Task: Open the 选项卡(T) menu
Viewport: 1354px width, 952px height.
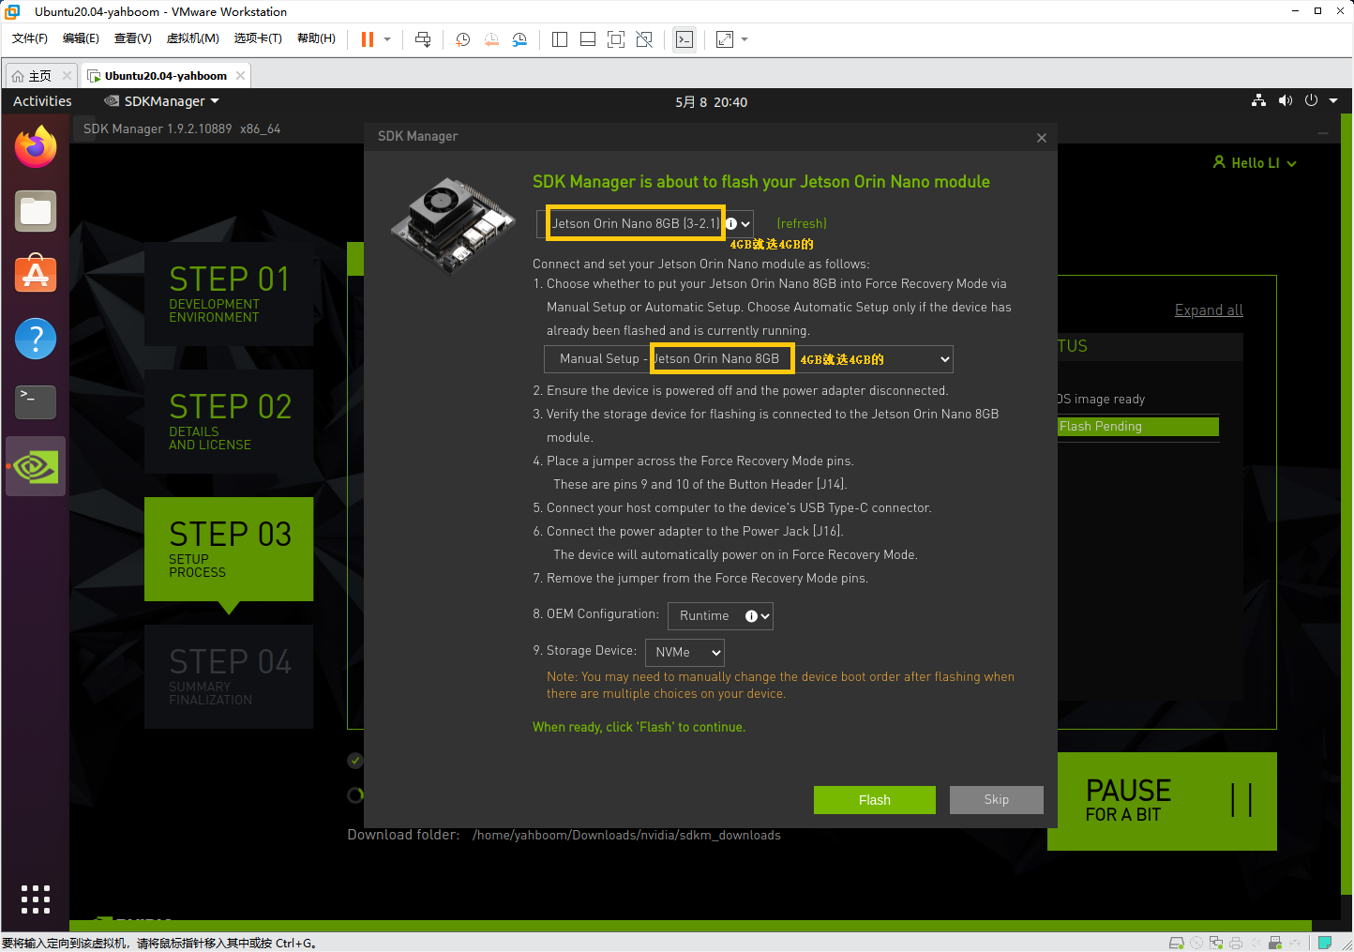Action: 258,38
